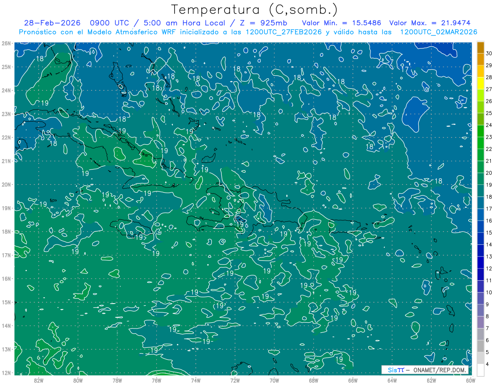Pick the bright yellow swatch in the colorbar
Screen dimensions: 500x386
tap(480, 83)
